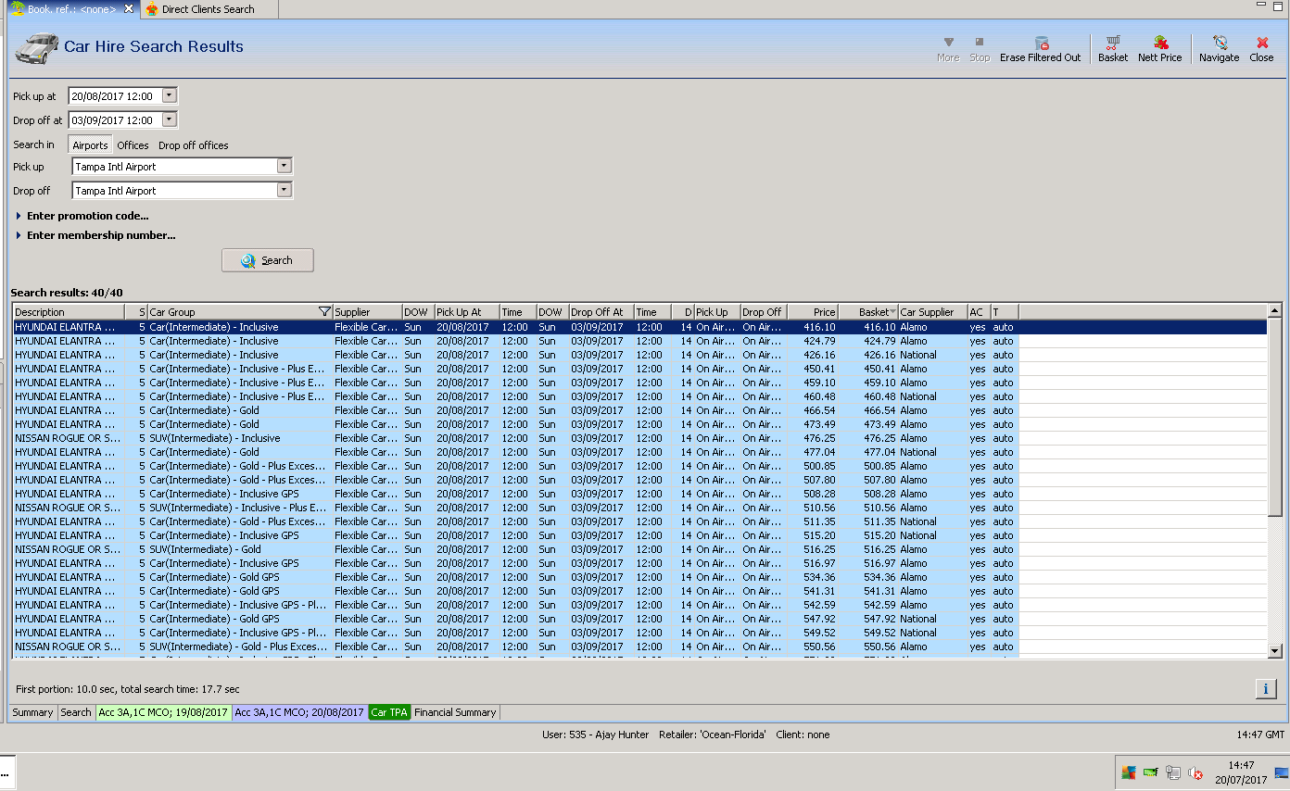Click the Stop toolbar icon

pyautogui.click(x=980, y=43)
